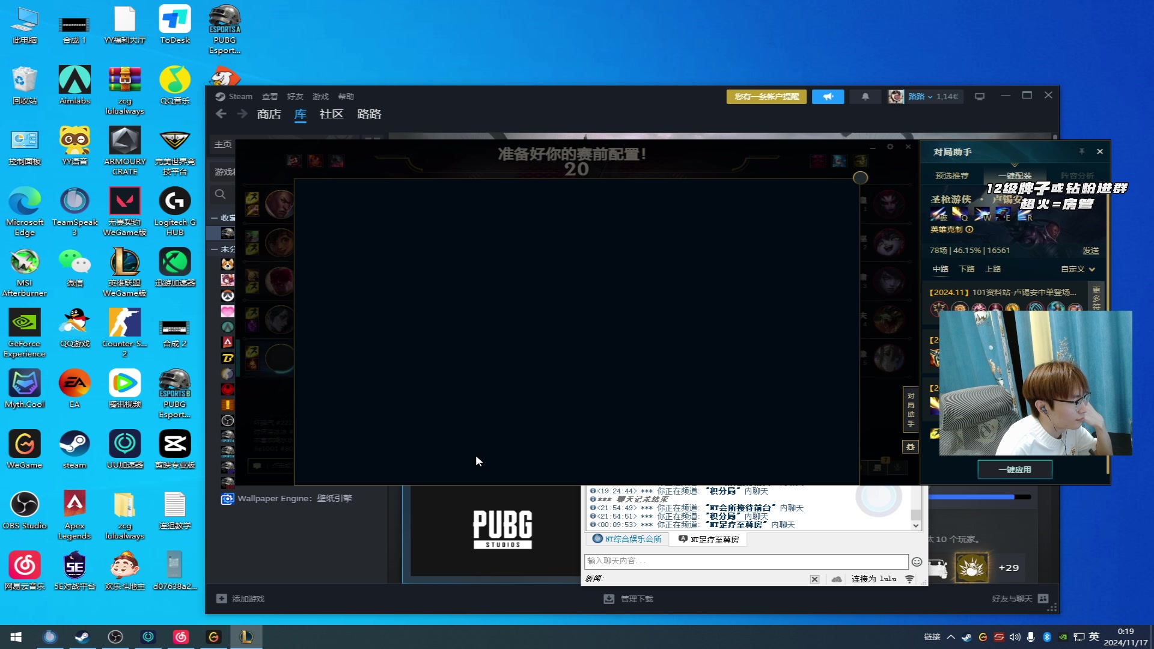Switch to the 库 tab in Steam

click(x=300, y=114)
